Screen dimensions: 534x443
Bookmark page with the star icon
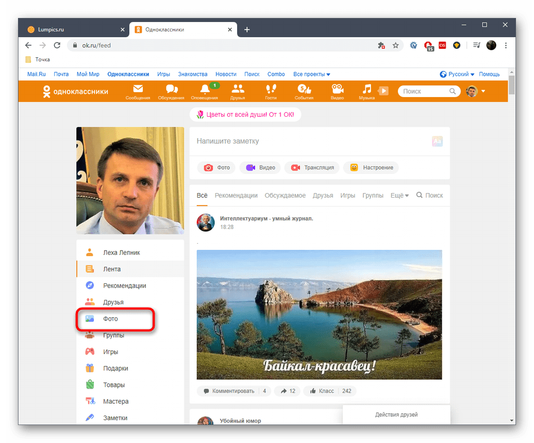(396, 45)
